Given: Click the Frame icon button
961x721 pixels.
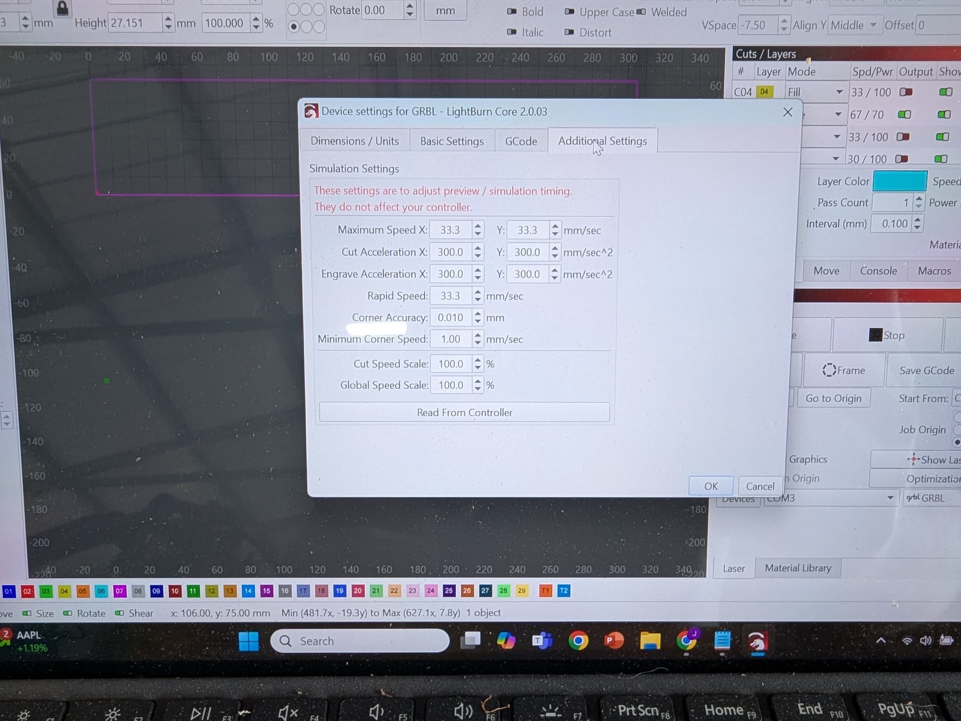Looking at the screenshot, I should [x=844, y=371].
